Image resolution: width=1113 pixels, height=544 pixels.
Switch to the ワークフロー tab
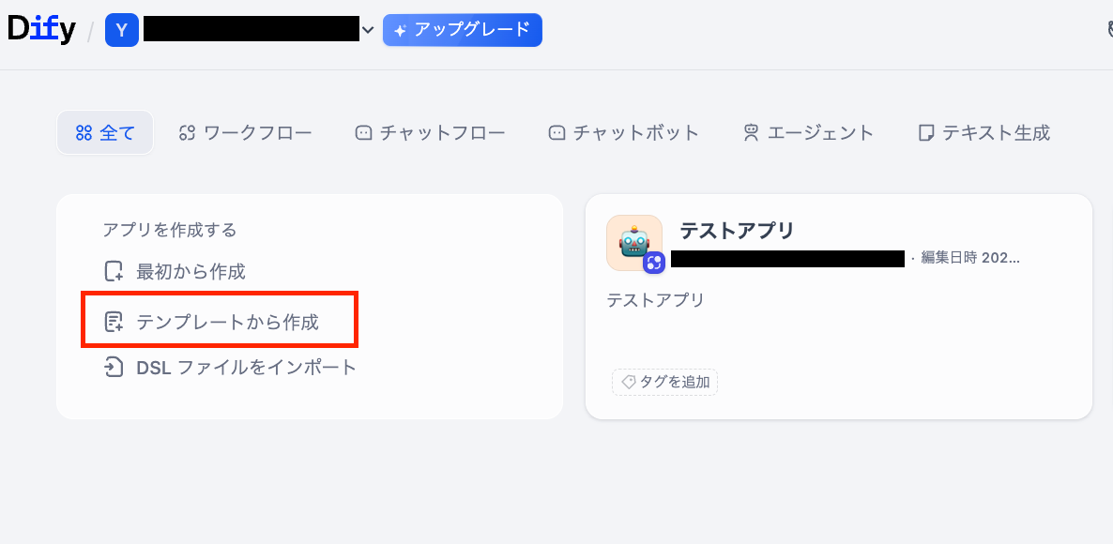[245, 133]
